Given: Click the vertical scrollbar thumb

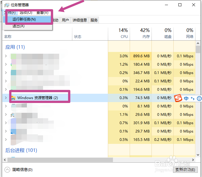Looking at the screenshot, I should coord(198,50).
